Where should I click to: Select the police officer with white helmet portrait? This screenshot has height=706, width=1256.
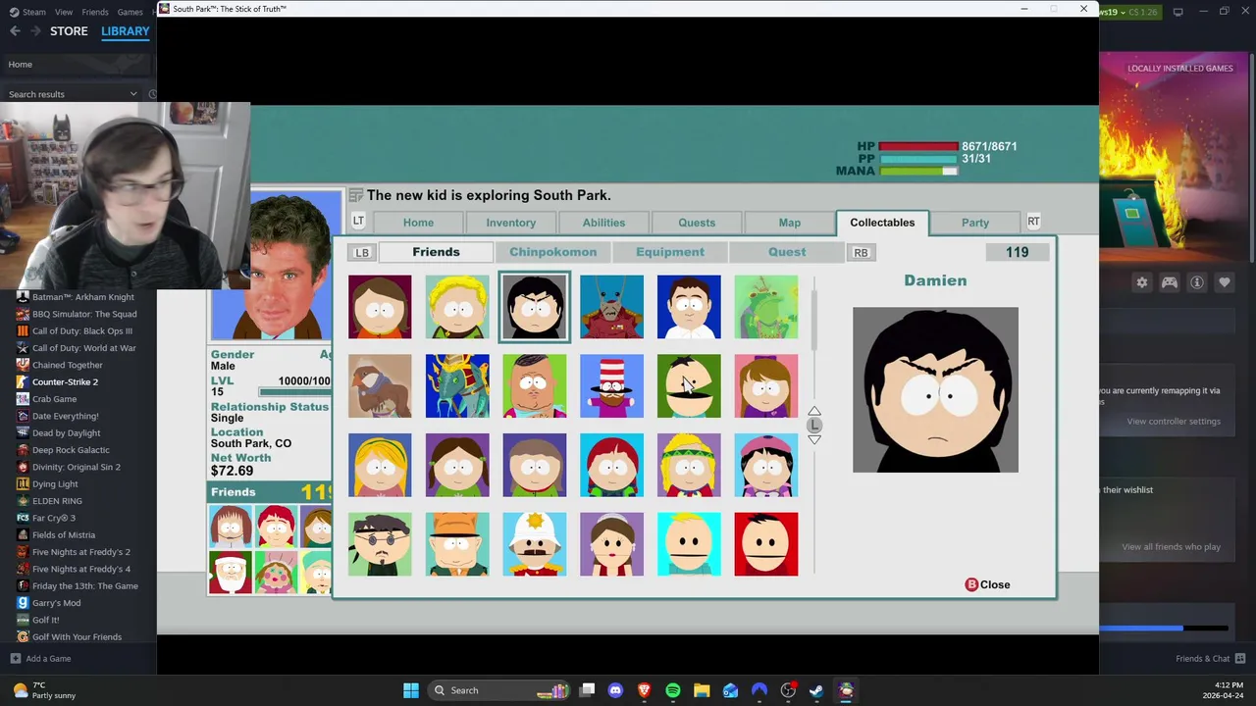(534, 544)
